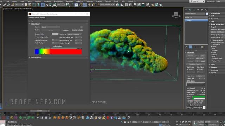Click Stop button in Simulation rollout
The image size is (225, 126).
point(203,56)
